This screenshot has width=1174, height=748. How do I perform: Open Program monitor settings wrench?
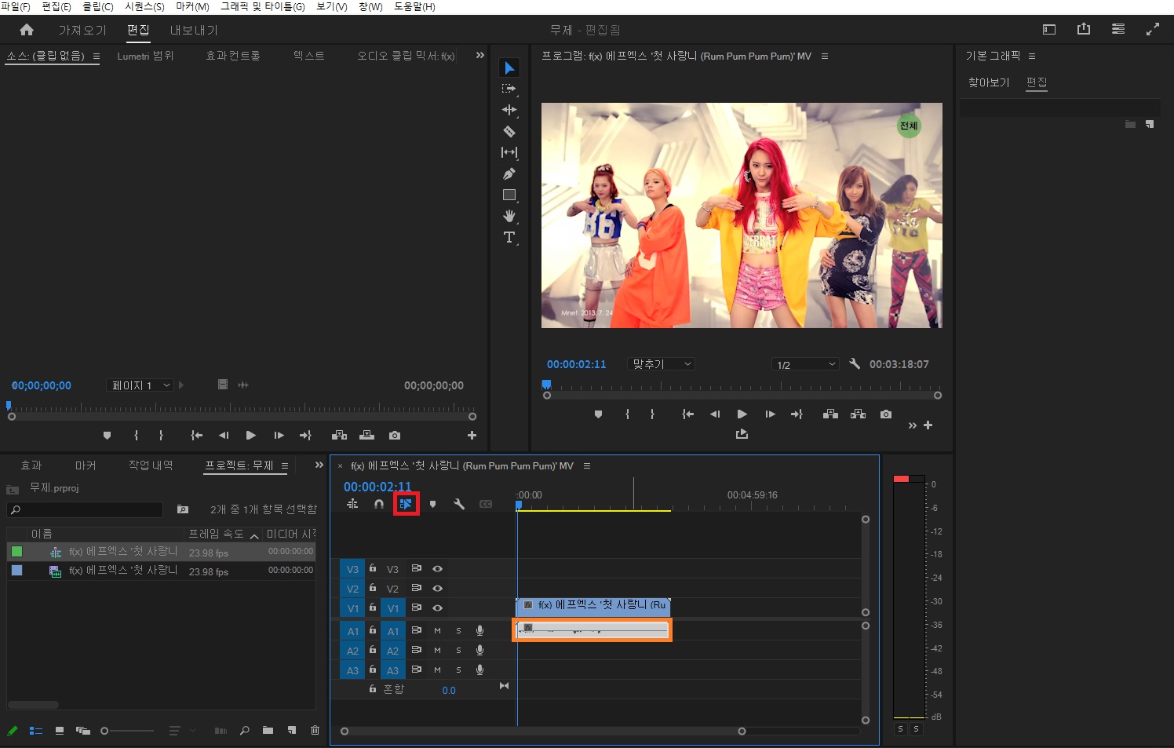pyautogui.click(x=855, y=364)
